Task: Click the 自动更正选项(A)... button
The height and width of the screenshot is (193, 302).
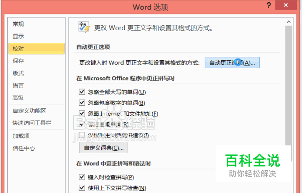Action: 232,62
